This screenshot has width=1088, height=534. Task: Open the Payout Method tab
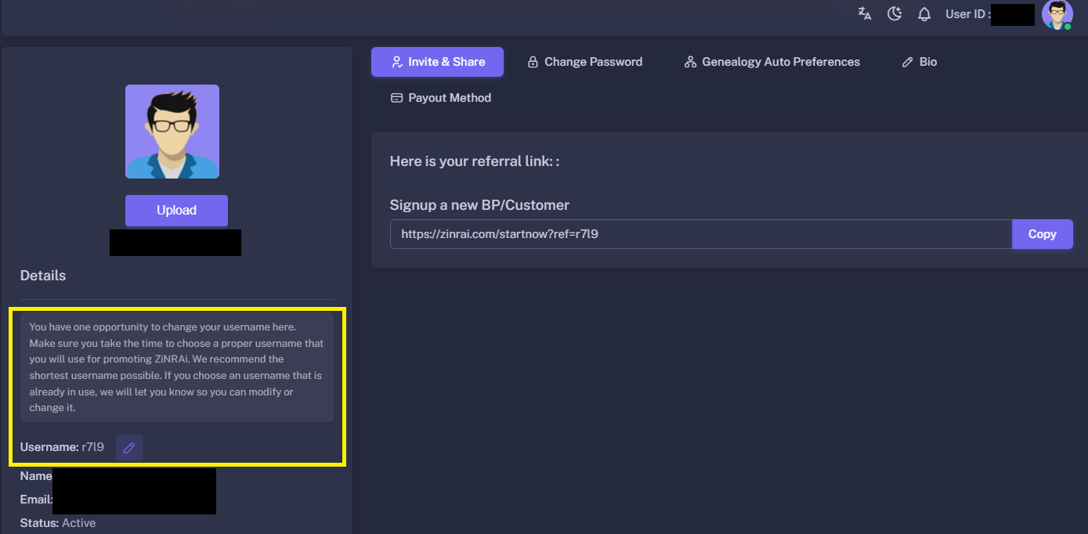[441, 98]
